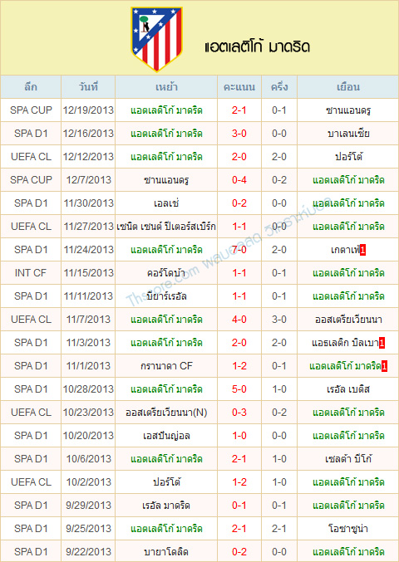Click the 0-3 score
The width and height of the screenshot is (399, 562).
(239, 413)
